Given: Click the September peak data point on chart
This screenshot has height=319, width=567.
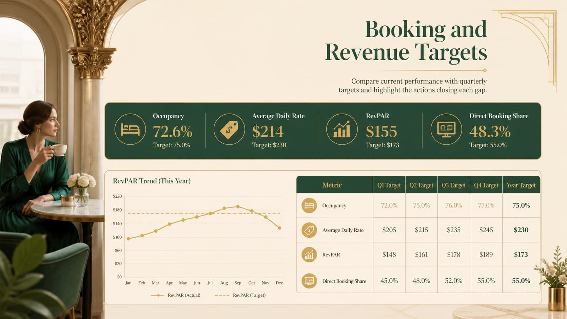Looking at the screenshot, I should [238, 206].
